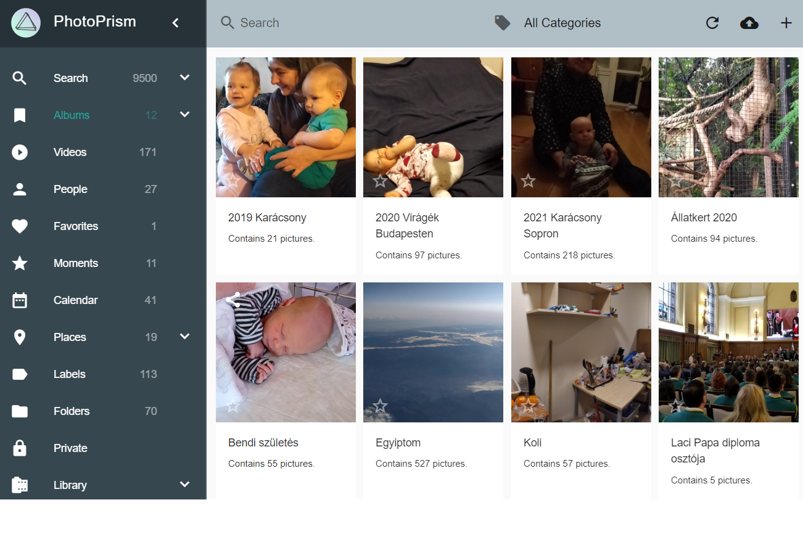Star the 2021 Karácsony Sopron album

click(528, 181)
